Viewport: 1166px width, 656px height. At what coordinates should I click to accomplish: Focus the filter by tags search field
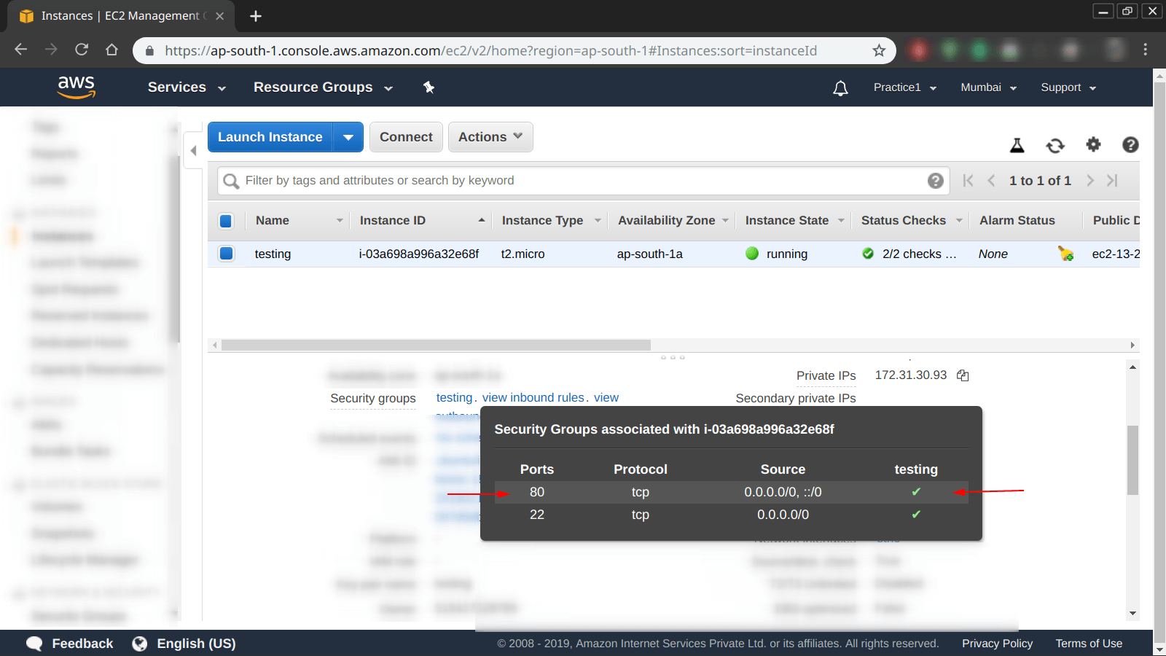tap(583, 181)
